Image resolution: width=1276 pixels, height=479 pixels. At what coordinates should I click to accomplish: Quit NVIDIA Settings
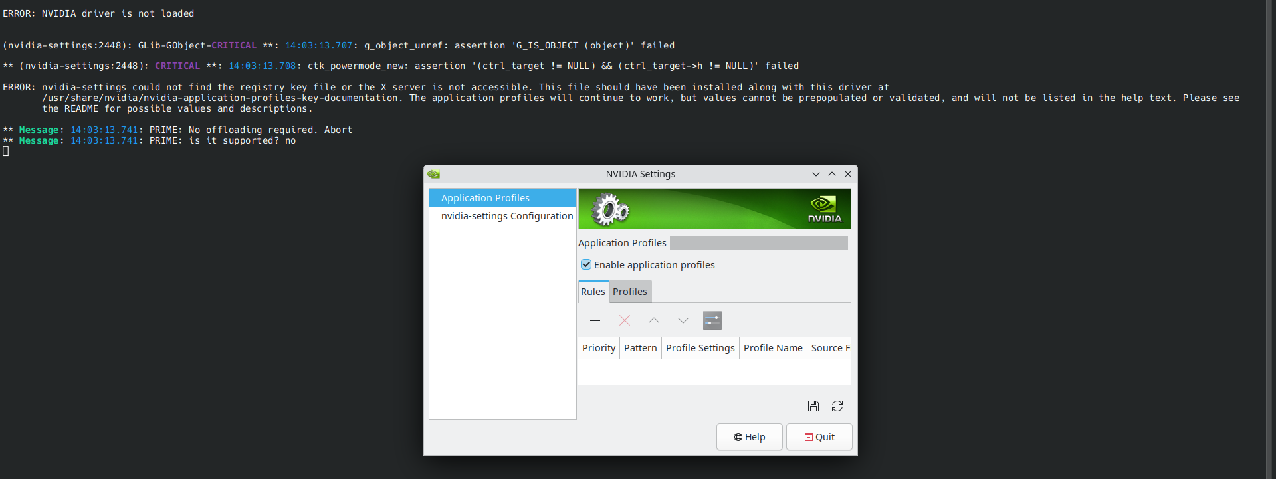pos(819,437)
